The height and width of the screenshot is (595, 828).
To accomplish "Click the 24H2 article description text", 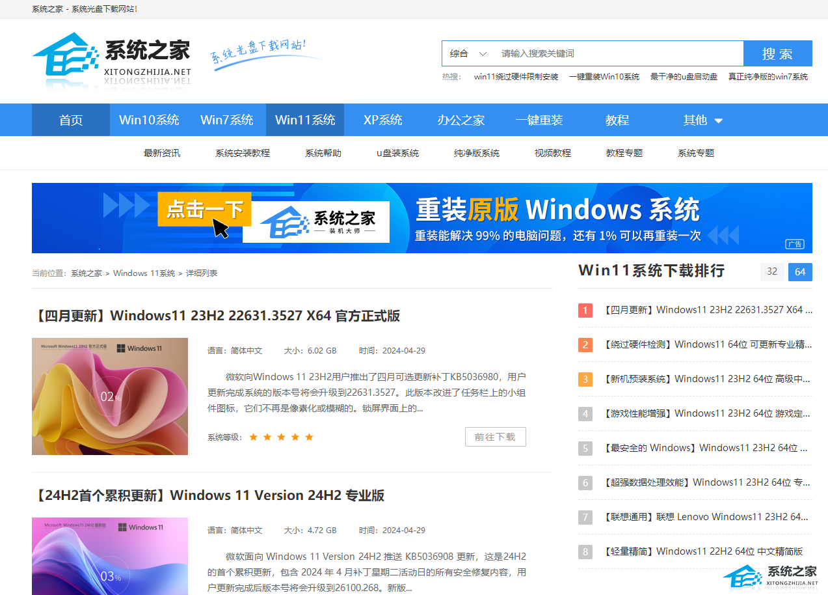I will 367,572.
